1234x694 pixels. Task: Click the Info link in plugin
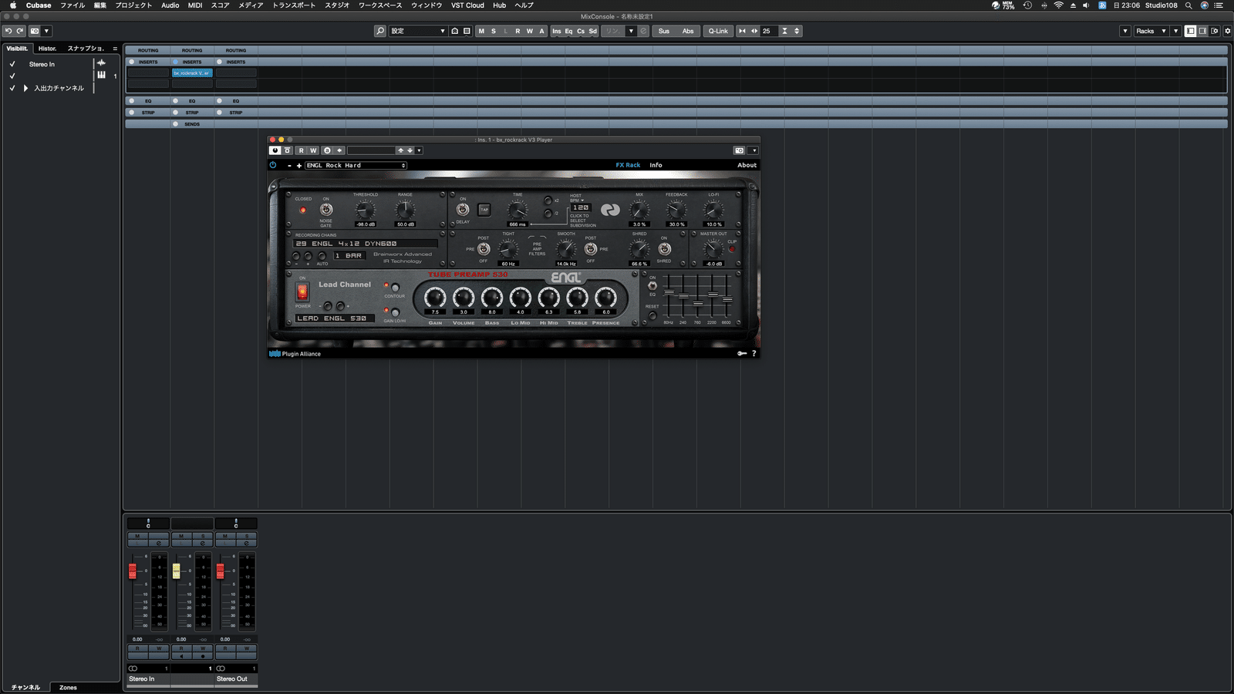tap(656, 165)
